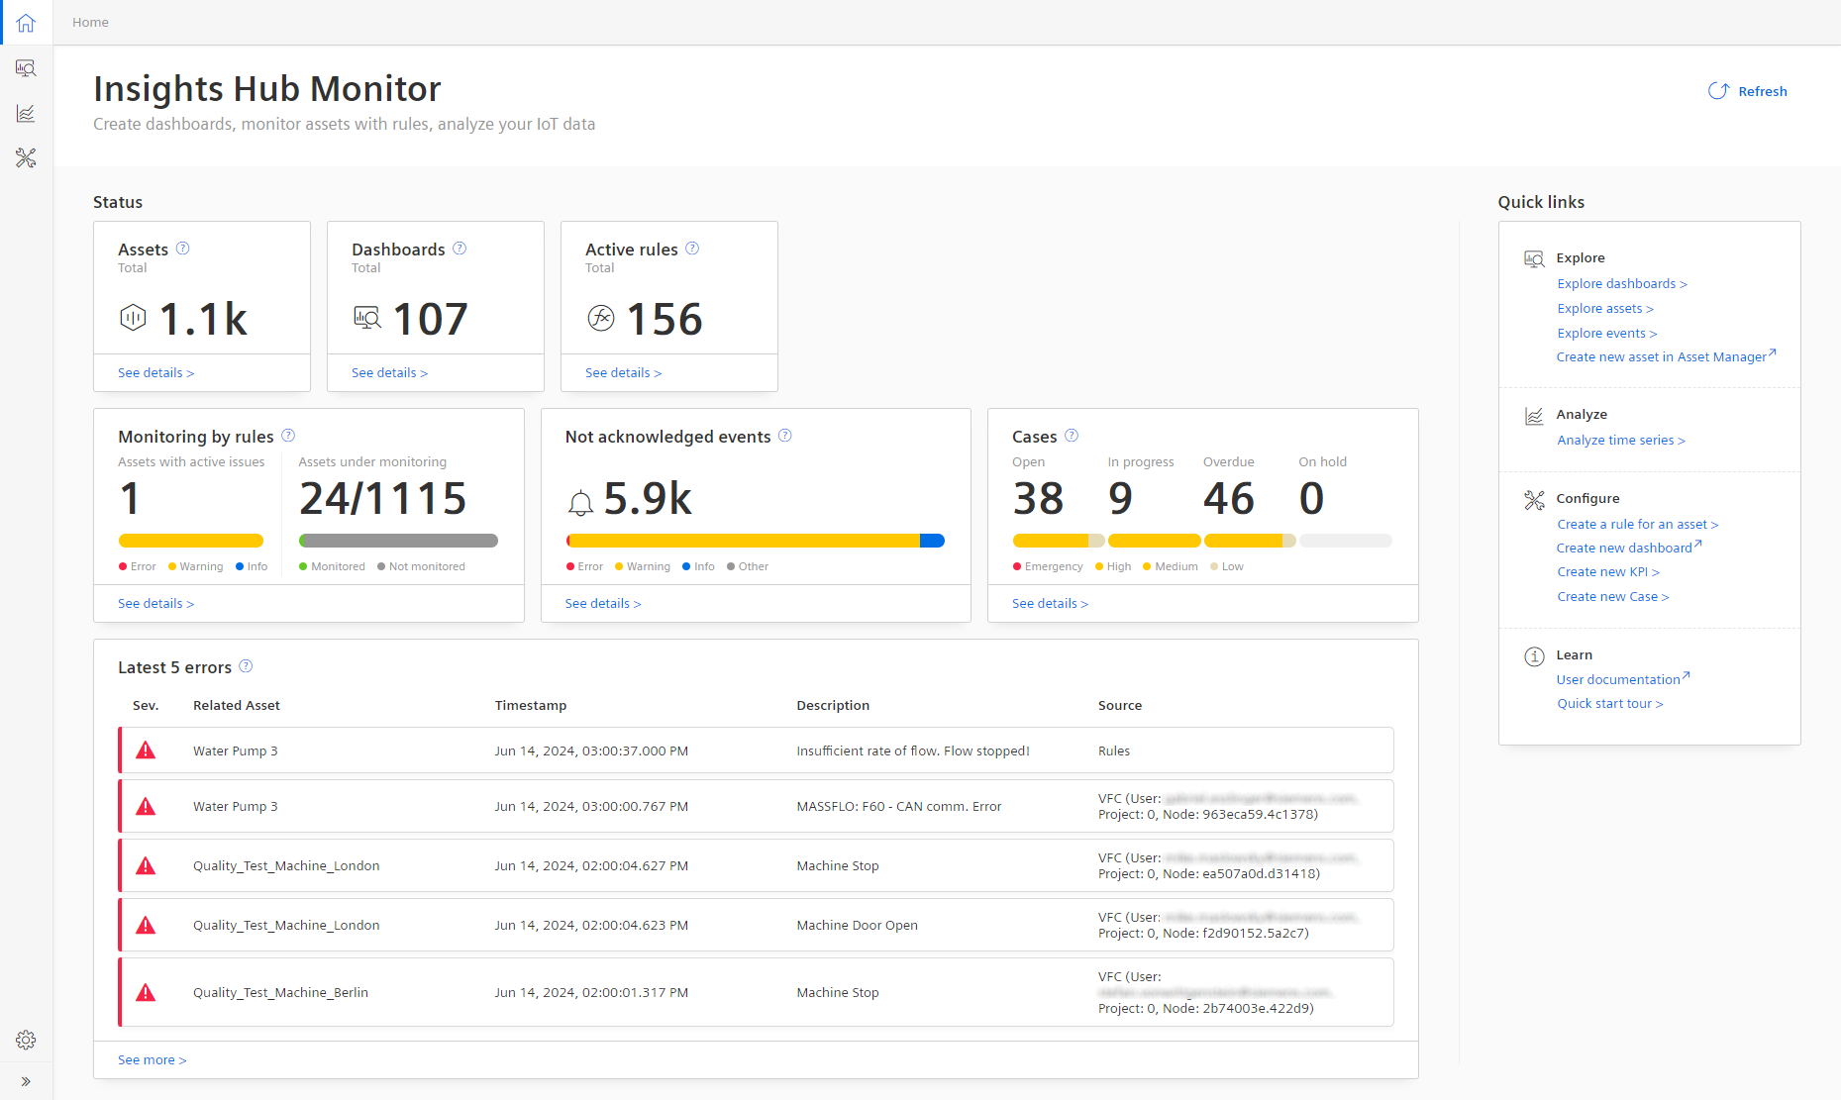See details of Dashboards card

pos(389,373)
